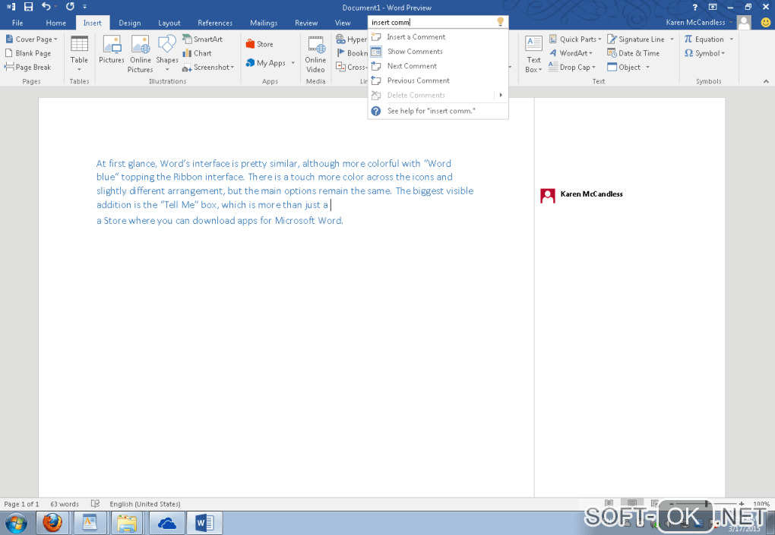Open Drop Cap options
The image size is (775, 535).
pos(572,67)
